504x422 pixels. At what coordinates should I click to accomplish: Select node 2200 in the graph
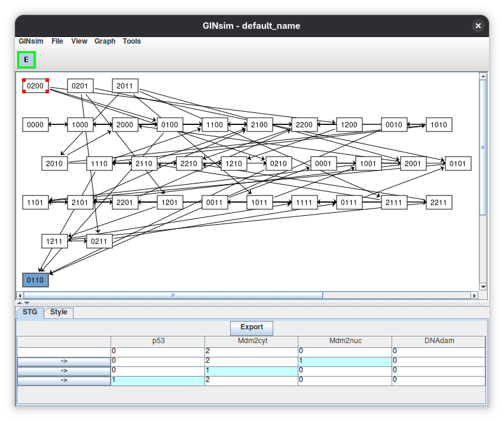coord(304,125)
